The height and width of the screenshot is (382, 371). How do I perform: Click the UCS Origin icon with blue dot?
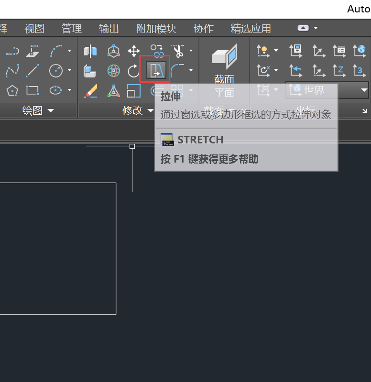pyautogui.click(x=319, y=71)
